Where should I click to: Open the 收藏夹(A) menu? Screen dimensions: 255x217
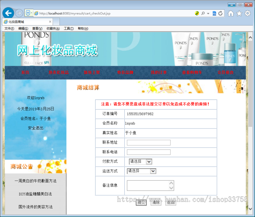(52, 28)
